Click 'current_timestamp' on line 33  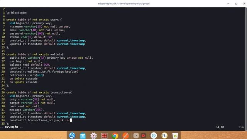coord(71,117)
